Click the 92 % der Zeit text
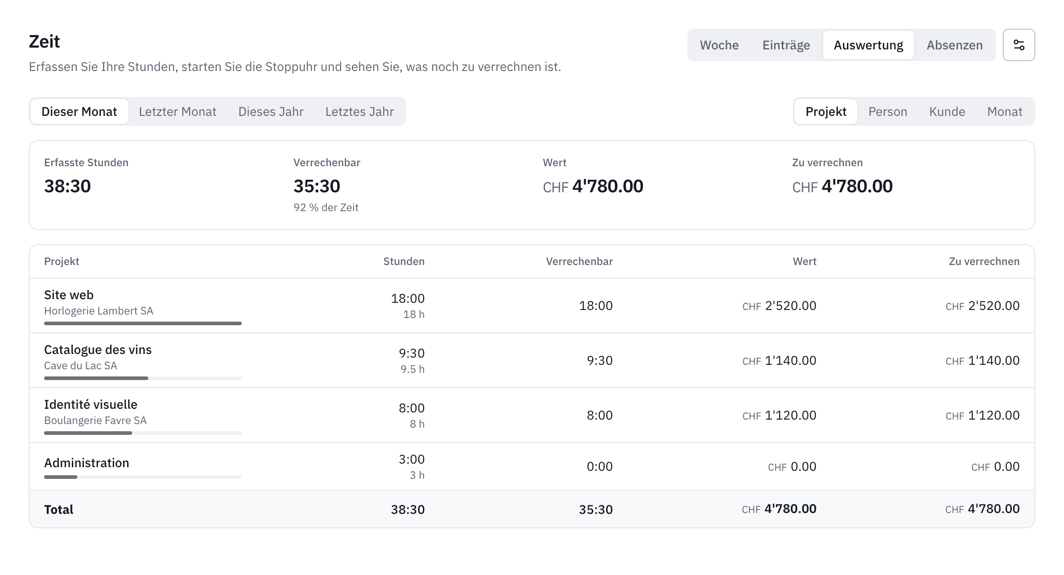The width and height of the screenshot is (1064, 575). tap(326, 208)
